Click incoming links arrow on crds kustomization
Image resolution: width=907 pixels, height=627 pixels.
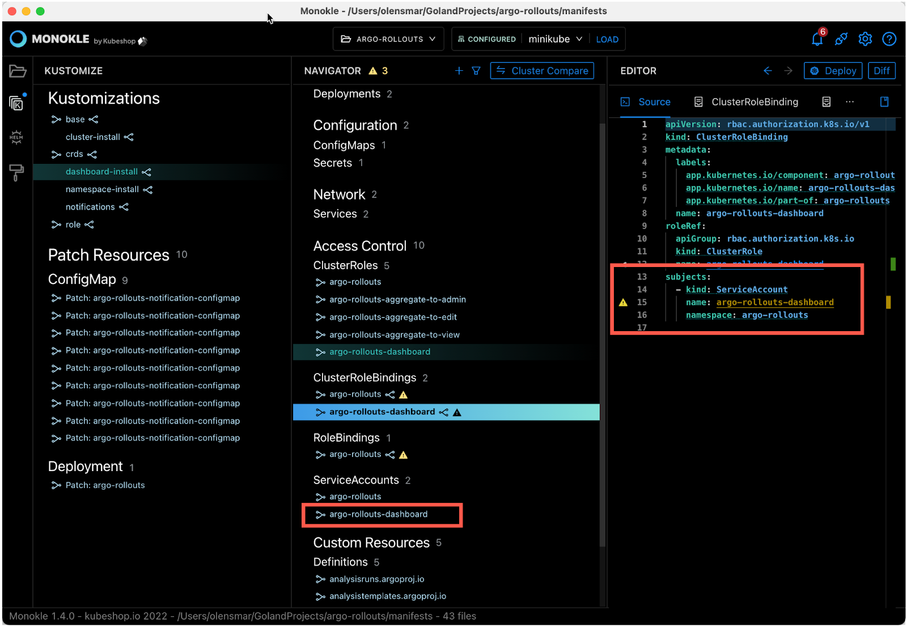[56, 154]
